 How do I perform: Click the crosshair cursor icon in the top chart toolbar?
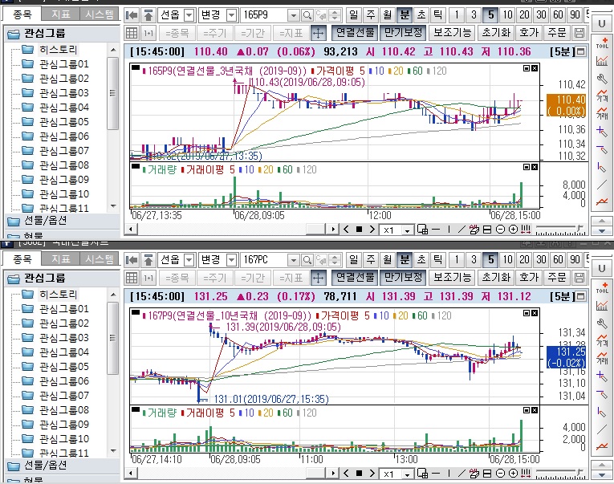click(x=317, y=33)
